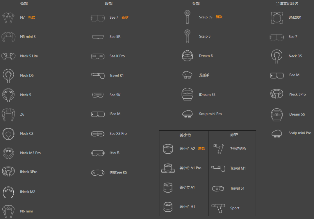Open the Travel S1 product link

[x=237, y=188]
